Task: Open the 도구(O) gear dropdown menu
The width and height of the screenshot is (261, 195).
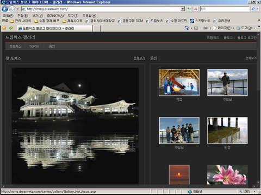Action: (x=246, y=28)
